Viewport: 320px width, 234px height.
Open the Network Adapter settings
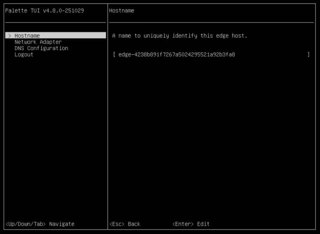(38, 42)
